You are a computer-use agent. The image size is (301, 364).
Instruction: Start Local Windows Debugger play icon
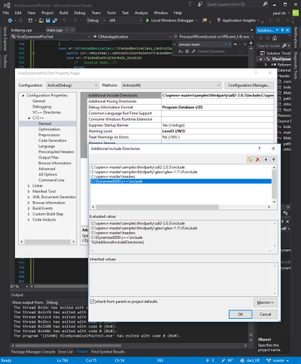pyautogui.click(x=147, y=20)
